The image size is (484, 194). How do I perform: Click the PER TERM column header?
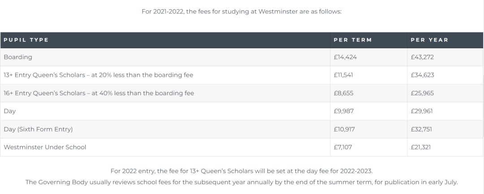tap(353, 40)
